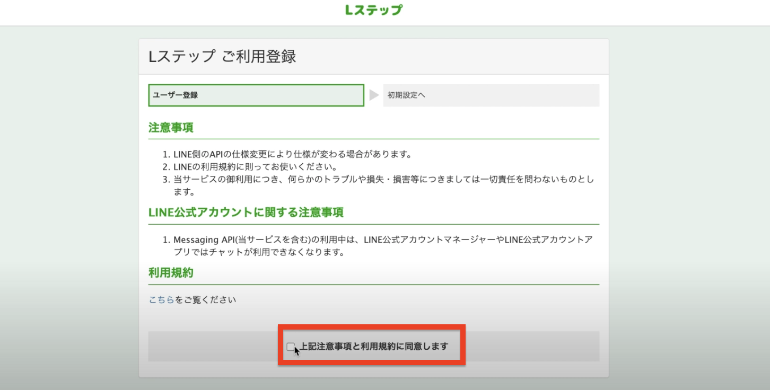Select the ユーザー登録 step
Viewport: 770px width, 390px height.
pyautogui.click(x=256, y=95)
